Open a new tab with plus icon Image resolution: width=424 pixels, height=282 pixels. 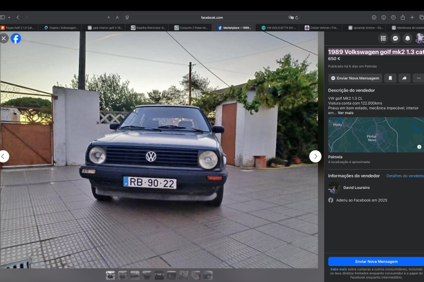[412, 17]
